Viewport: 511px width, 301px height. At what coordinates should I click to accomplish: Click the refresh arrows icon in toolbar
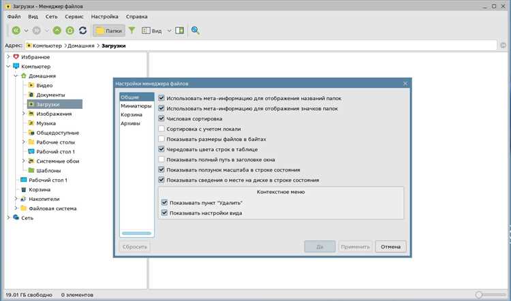[x=82, y=31]
